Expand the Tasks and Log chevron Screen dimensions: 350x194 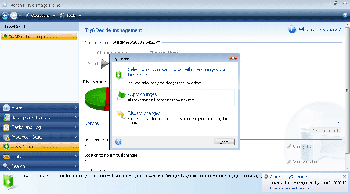pos(76,127)
